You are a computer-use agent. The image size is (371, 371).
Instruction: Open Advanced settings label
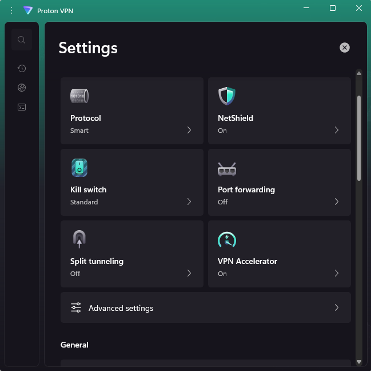(x=121, y=308)
